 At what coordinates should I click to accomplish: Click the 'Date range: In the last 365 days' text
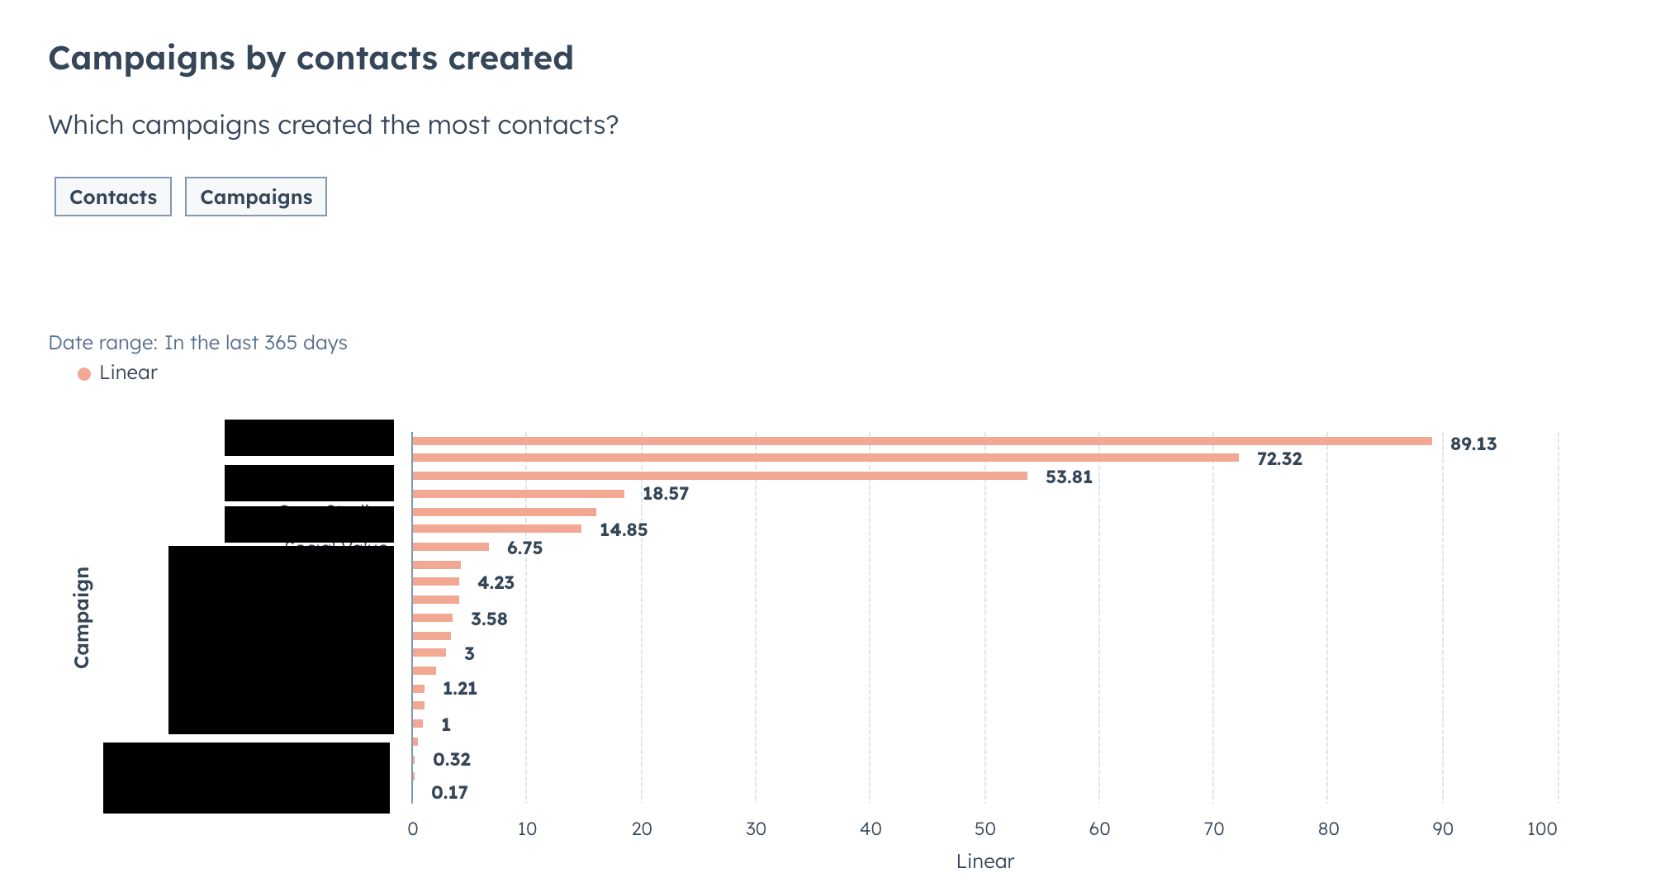198,343
